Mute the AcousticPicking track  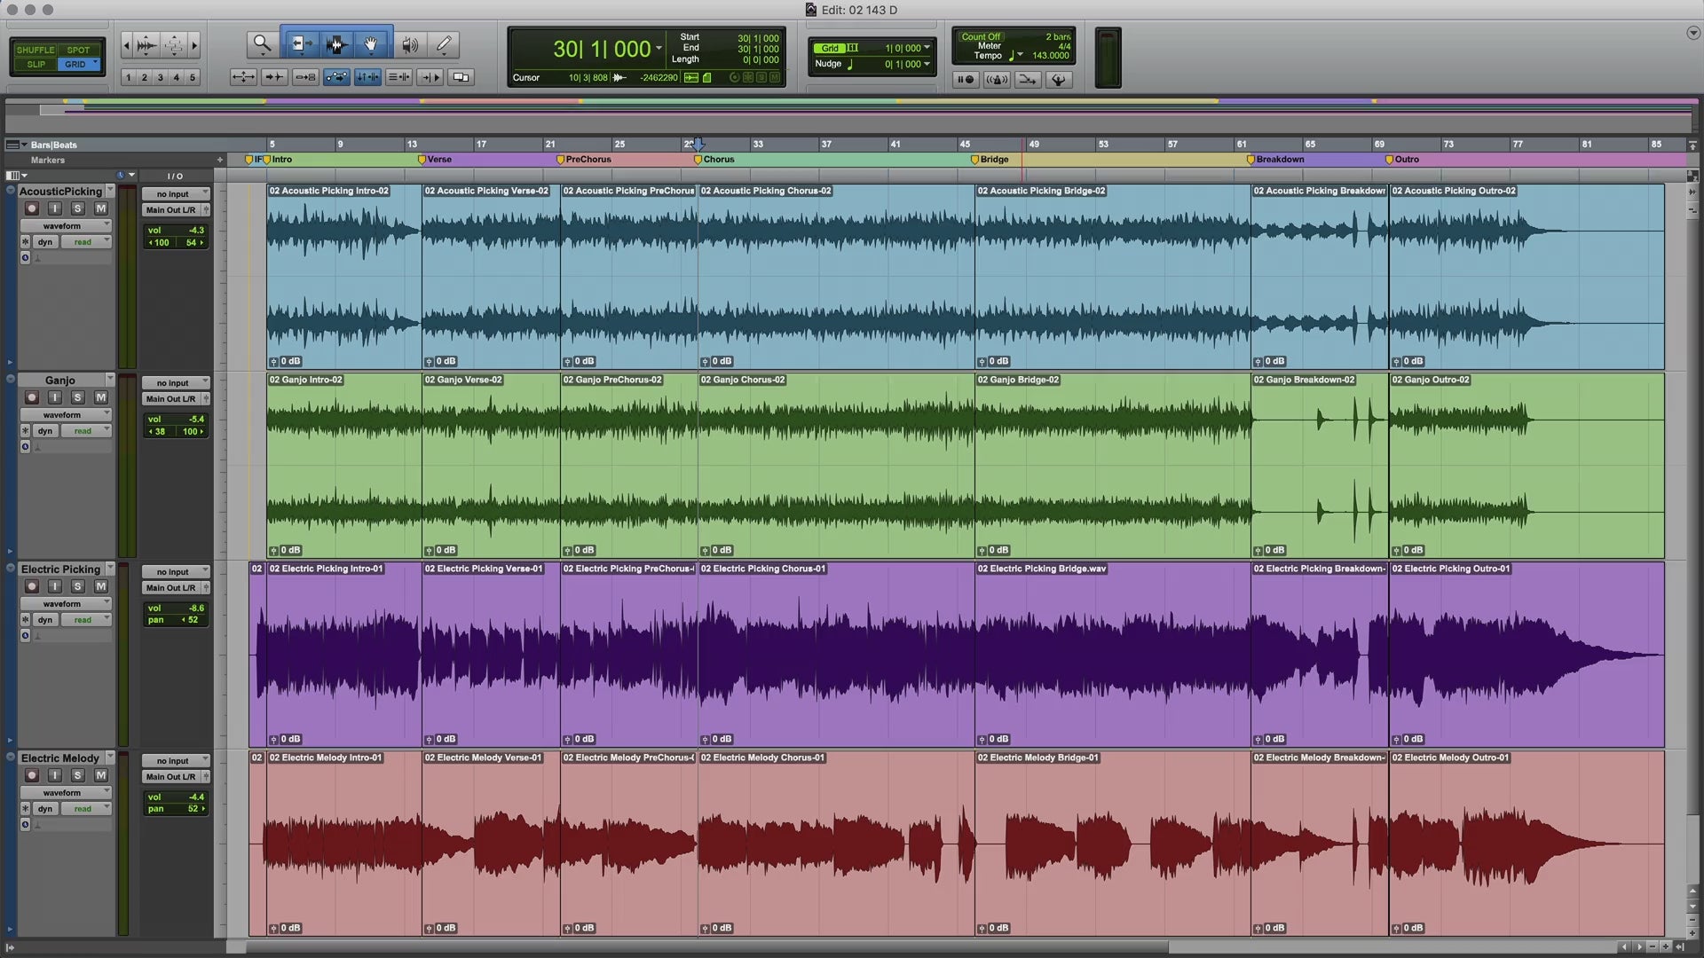click(x=100, y=208)
